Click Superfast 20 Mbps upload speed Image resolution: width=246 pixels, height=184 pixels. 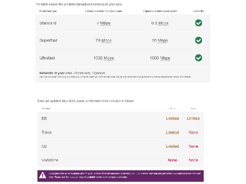coord(160,41)
